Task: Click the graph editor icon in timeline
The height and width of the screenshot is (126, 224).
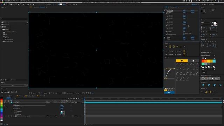Action: [x=82, y=98]
